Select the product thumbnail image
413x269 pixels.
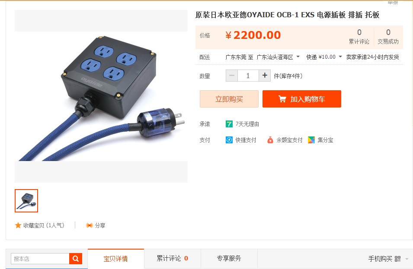[x=26, y=201]
